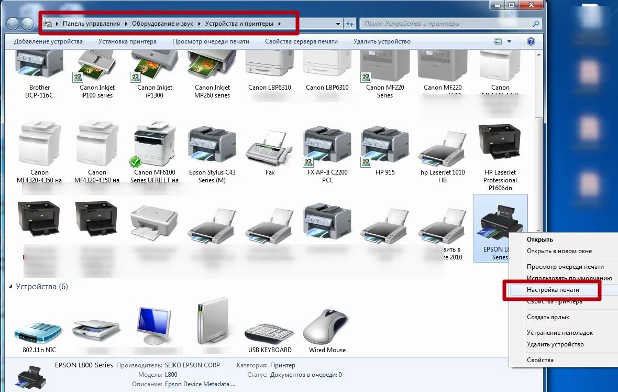Change view with the view icon button
The height and width of the screenshot is (392, 618).
click(x=498, y=41)
